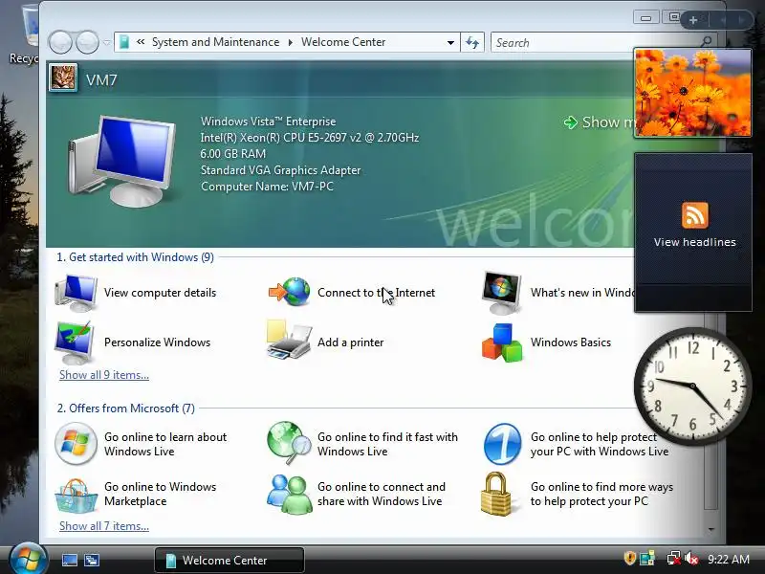Click the double chevron in address bar
765x574 pixels.
pyautogui.click(x=141, y=42)
